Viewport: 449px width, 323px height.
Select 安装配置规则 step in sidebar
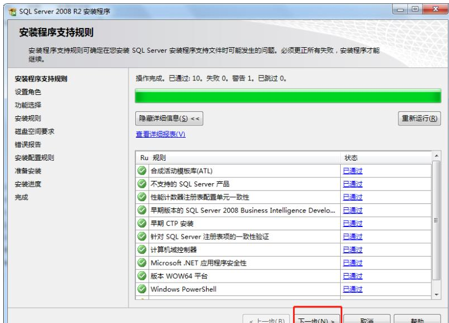click(34, 158)
